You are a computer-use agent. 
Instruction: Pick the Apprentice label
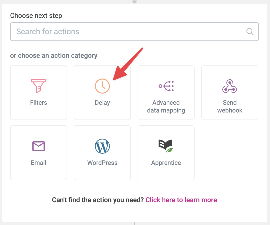pyautogui.click(x=166, y=163)
